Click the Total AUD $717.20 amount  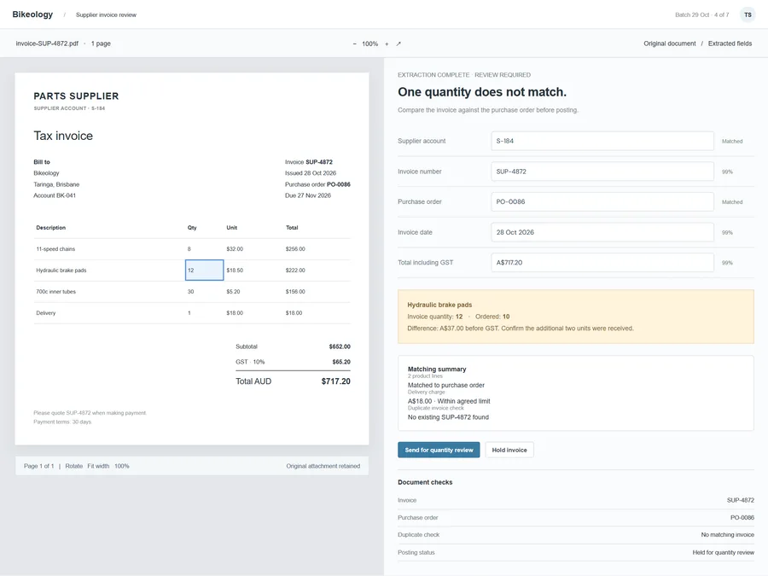coord(336,381)
